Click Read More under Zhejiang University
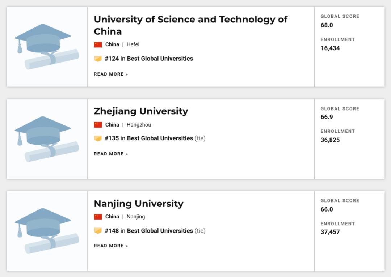Viewport: 391px width, 277px height. tap(111, 154)
